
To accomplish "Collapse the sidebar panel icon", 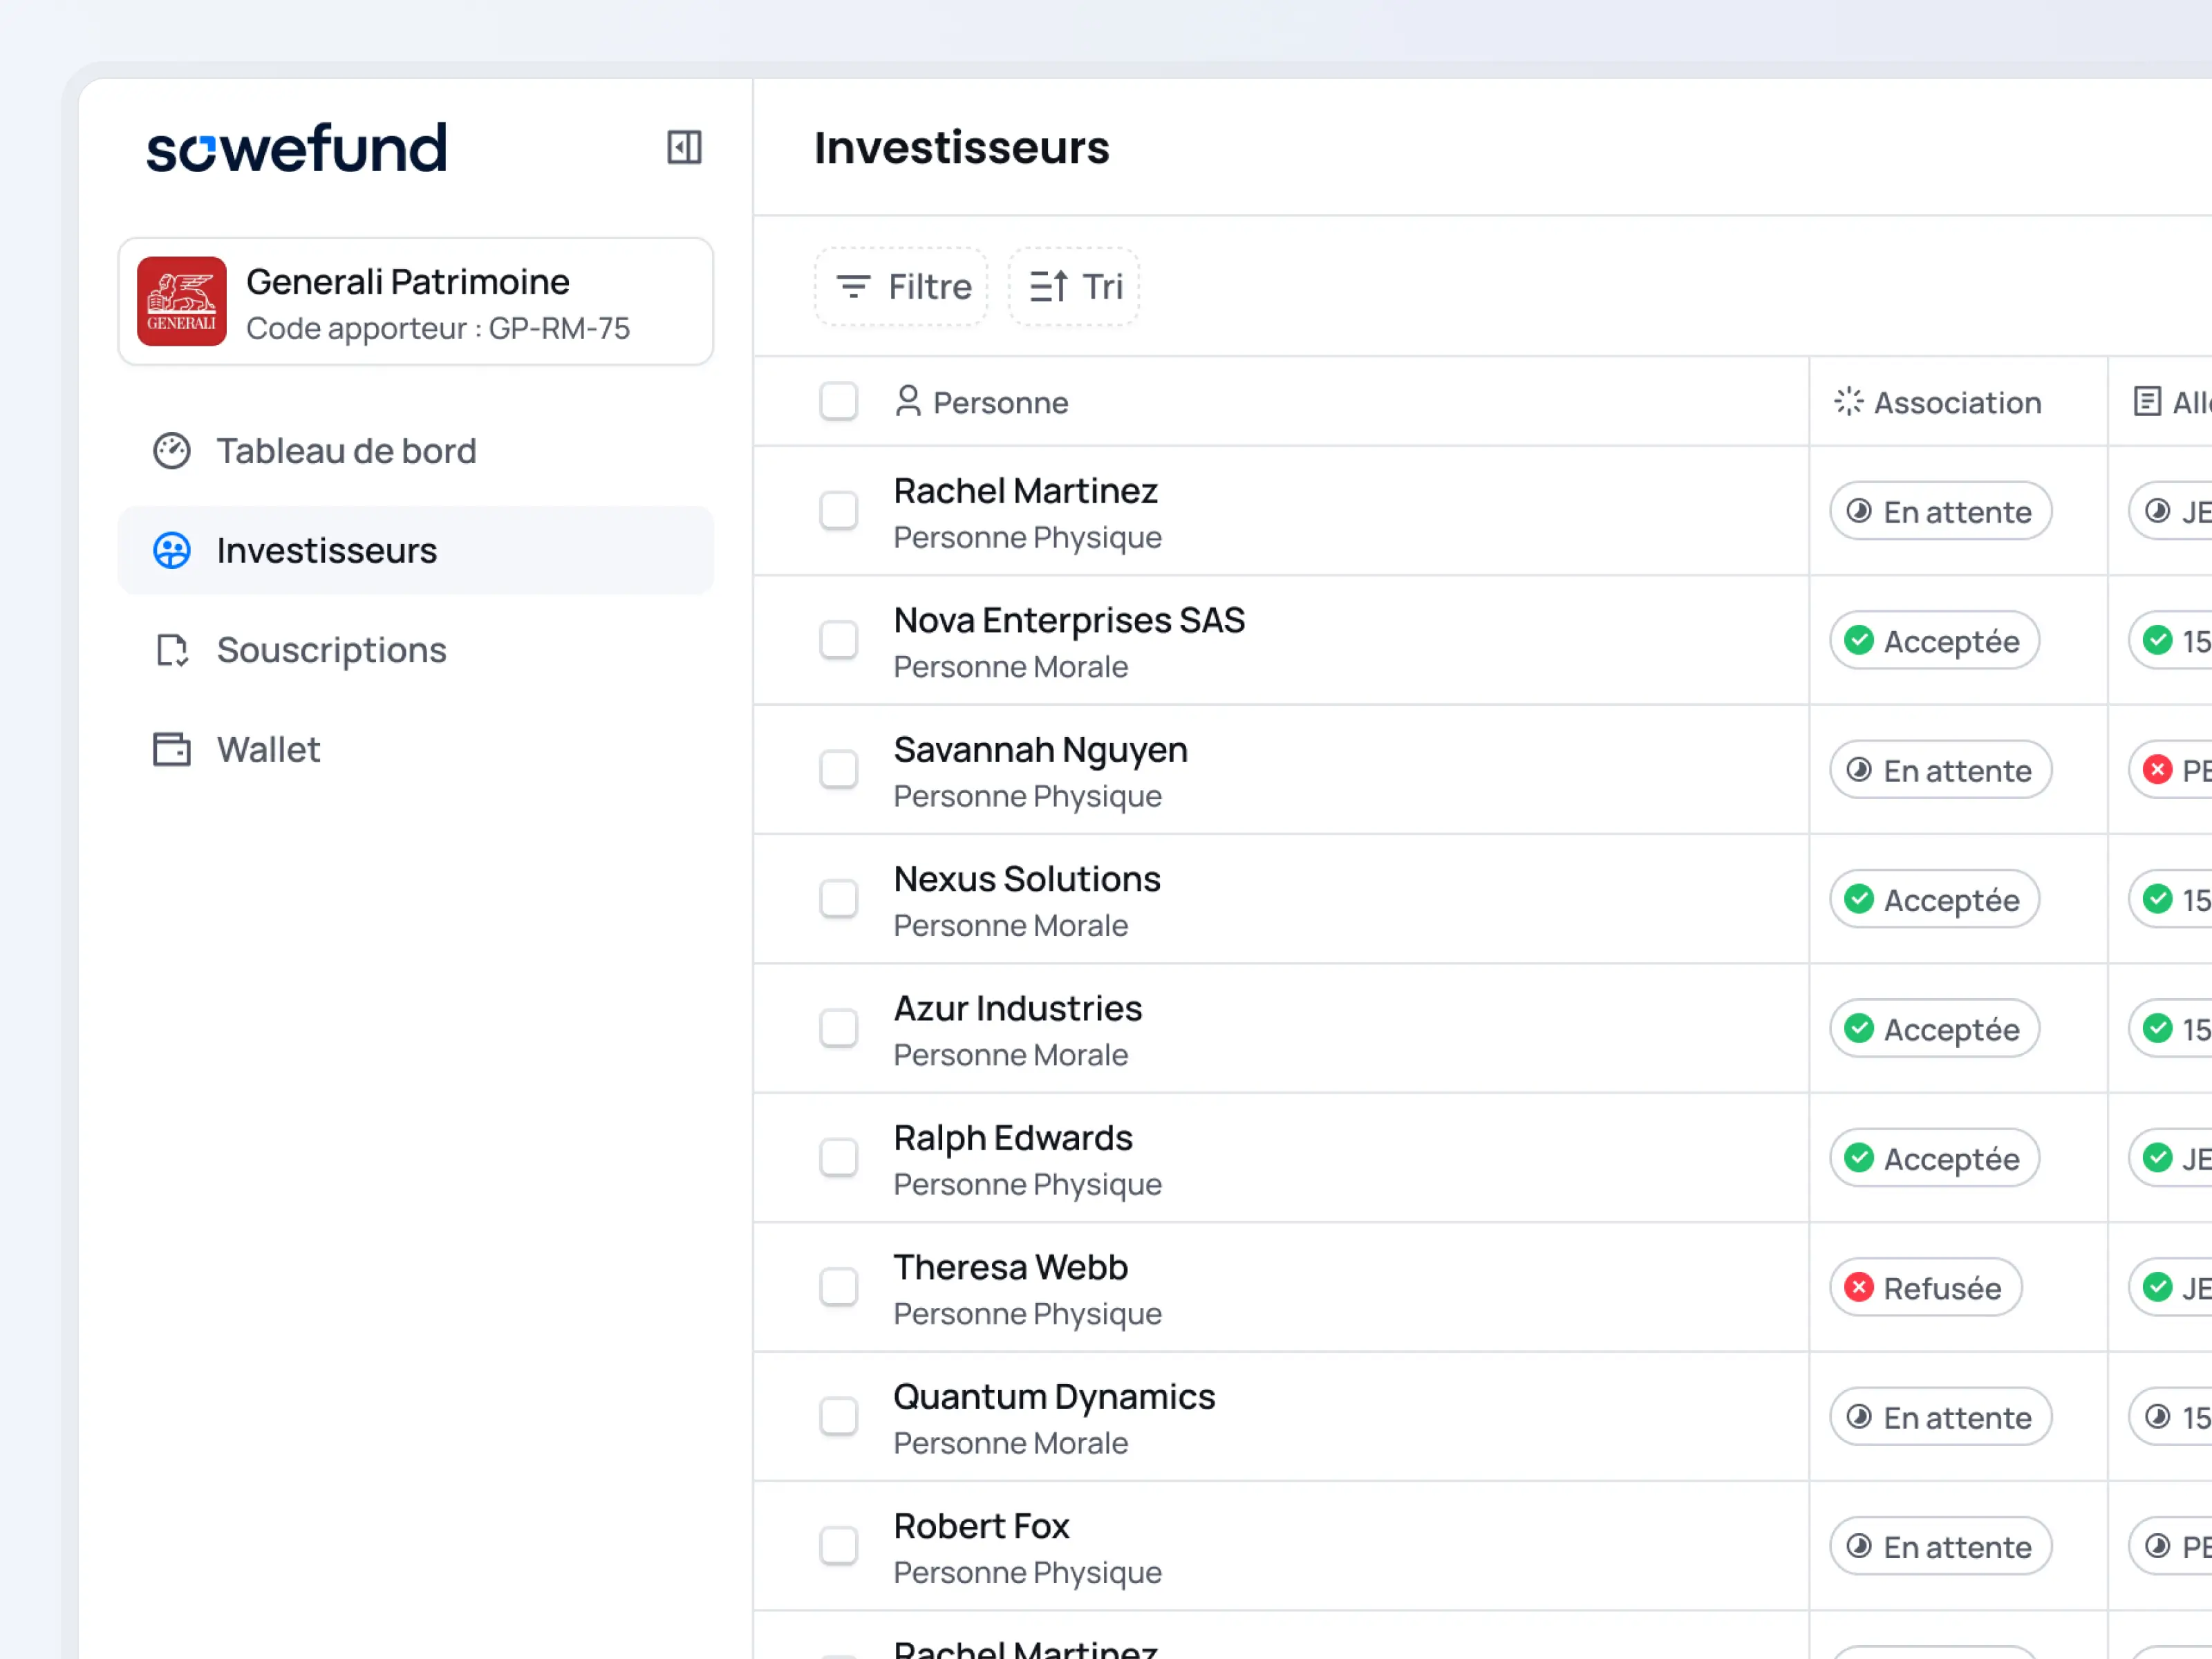I will (684, 147).
